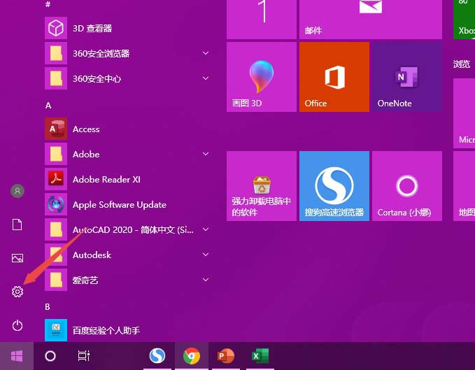Expand the 360安全浏览器 folder chevron
The width and height of the screenshot is (475, 370).
206,53
